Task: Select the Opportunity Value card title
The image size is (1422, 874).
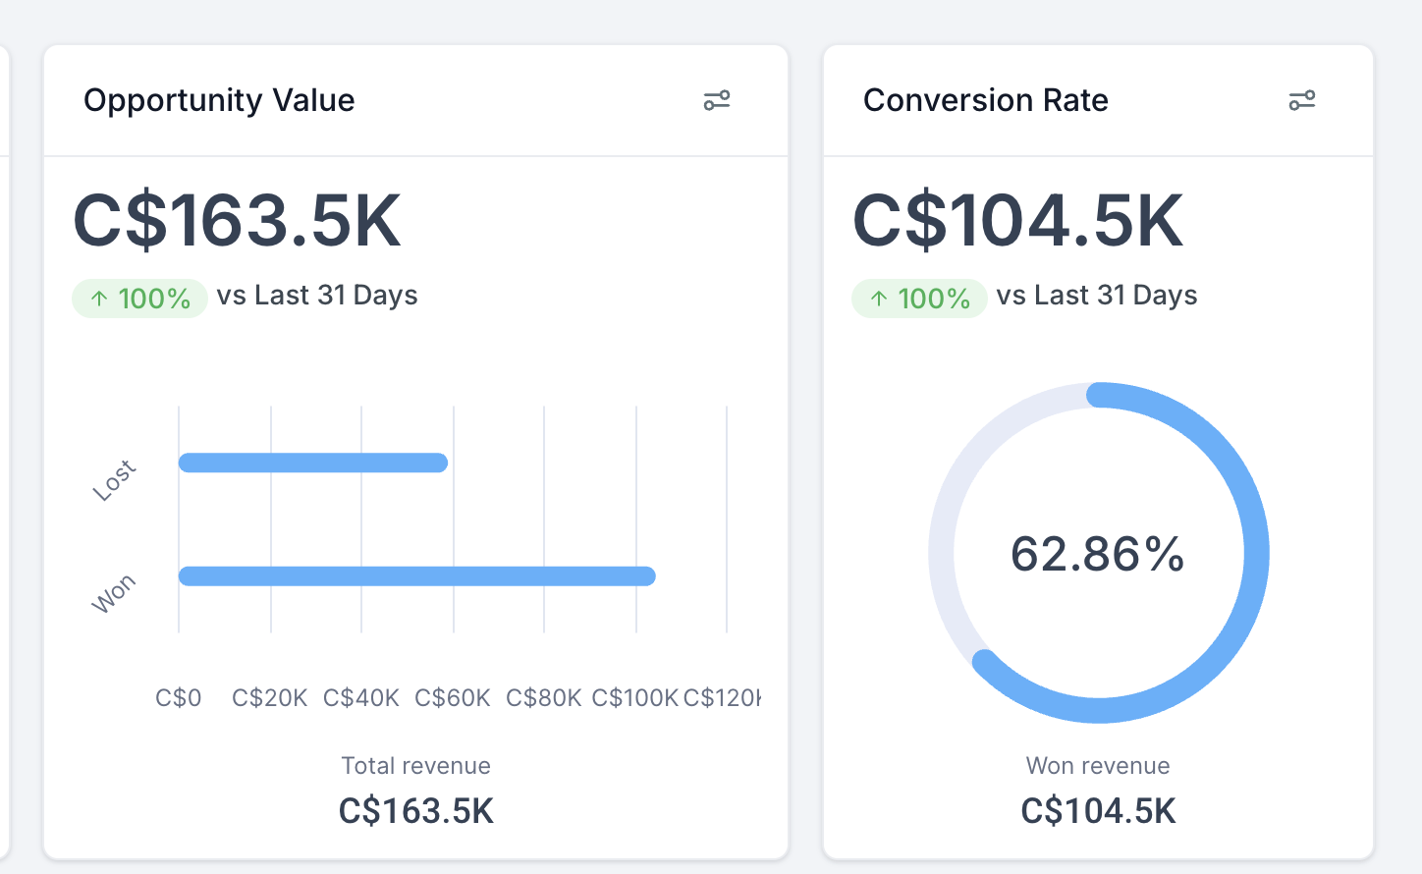Action: point(219,99)
